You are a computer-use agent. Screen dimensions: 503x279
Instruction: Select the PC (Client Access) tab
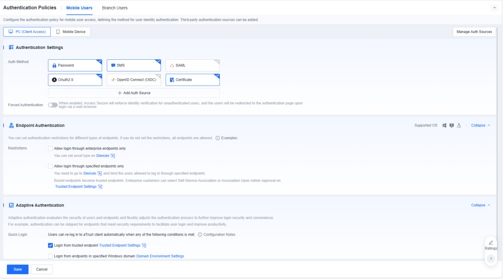27,32
